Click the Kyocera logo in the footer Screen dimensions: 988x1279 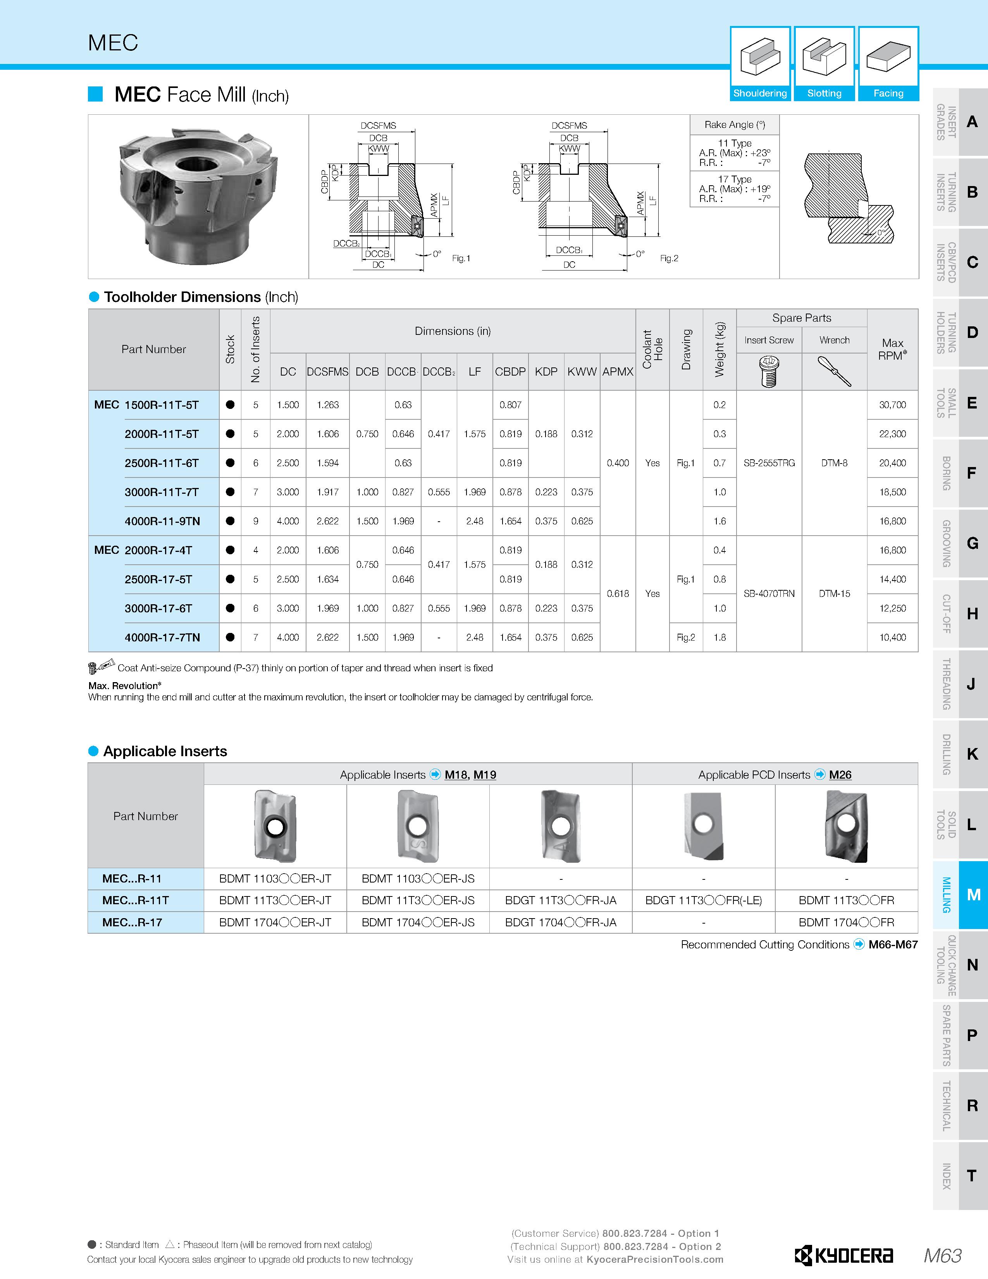coord(844,1256)
